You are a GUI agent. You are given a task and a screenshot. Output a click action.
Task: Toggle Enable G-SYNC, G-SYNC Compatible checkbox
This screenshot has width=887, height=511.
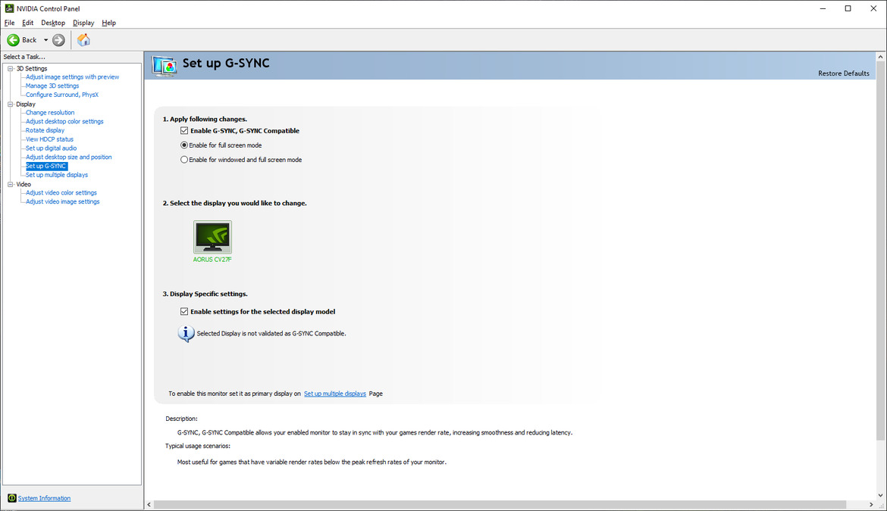pos(184,130)
